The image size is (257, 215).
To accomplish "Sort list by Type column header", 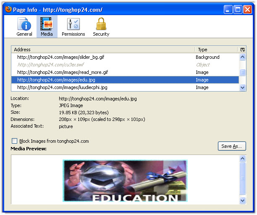I will coord(216,50).
